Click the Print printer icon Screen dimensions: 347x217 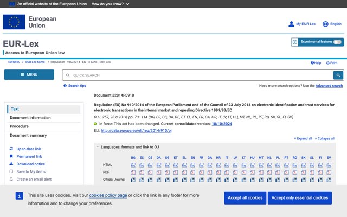(x=327, y=63)
